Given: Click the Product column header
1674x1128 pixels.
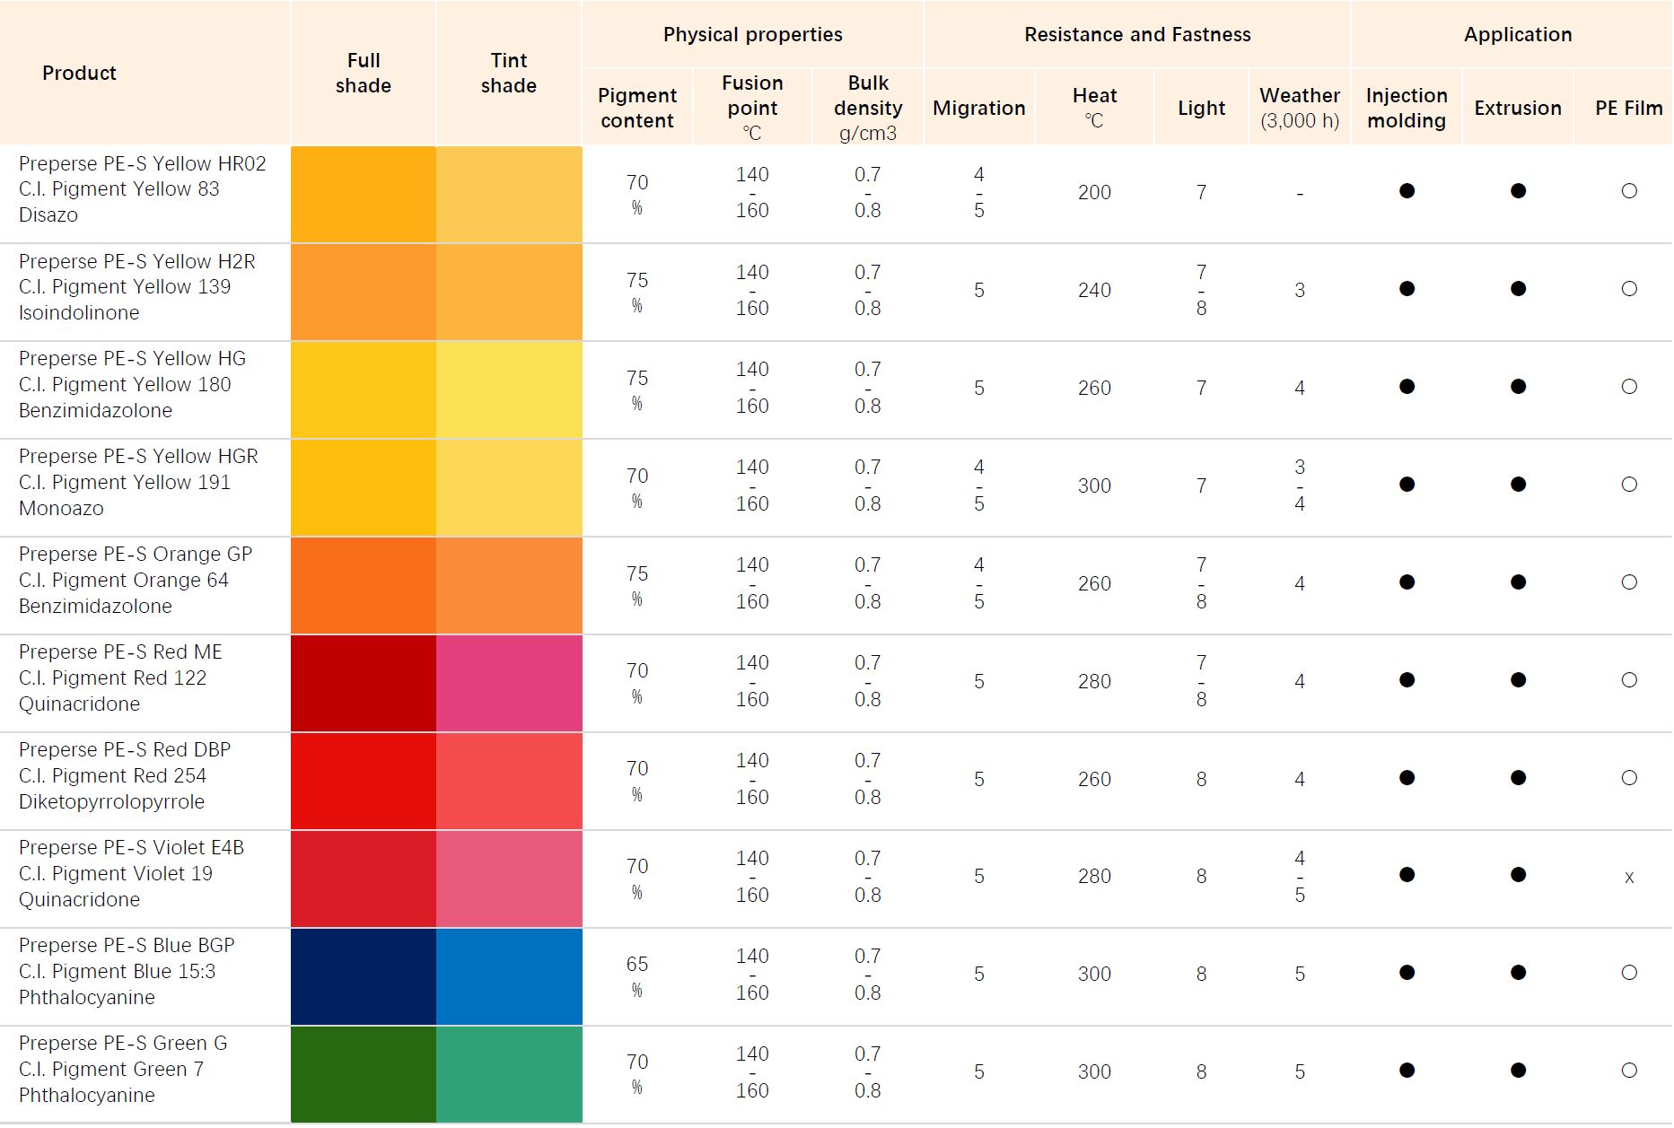Looking at the screenshot, I should (79, 73).
